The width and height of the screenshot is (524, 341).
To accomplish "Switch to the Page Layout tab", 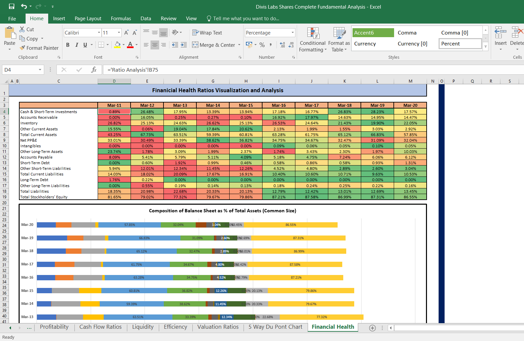I will [x=88, y=19].
